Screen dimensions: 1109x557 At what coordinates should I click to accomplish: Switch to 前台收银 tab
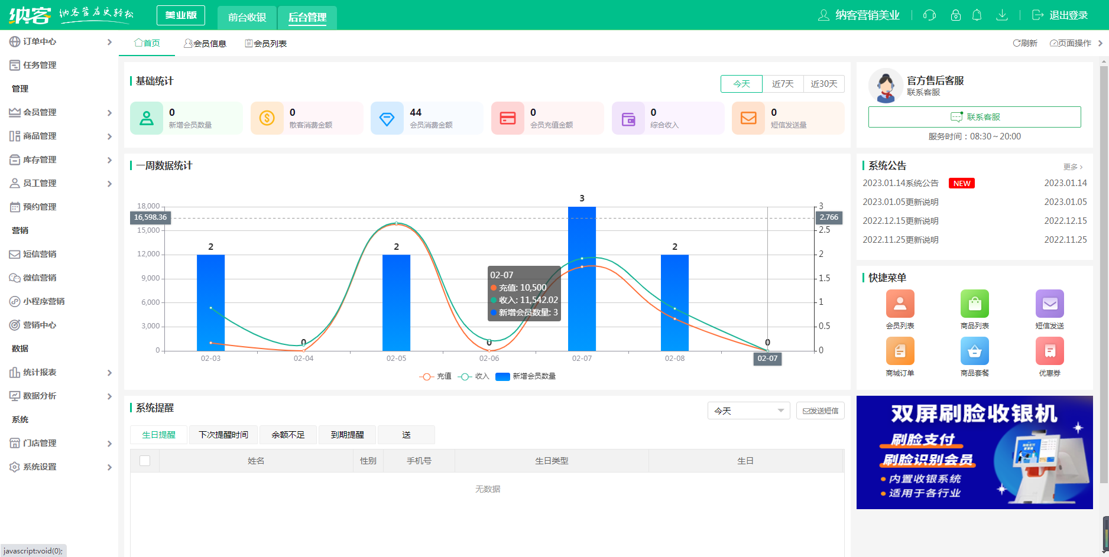click(247, 17)
